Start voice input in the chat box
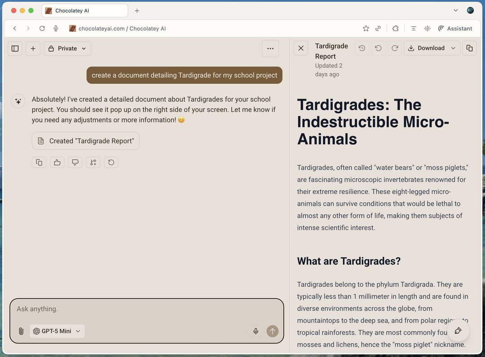Screen dimensions: 485x357 (x=256, y=331)
